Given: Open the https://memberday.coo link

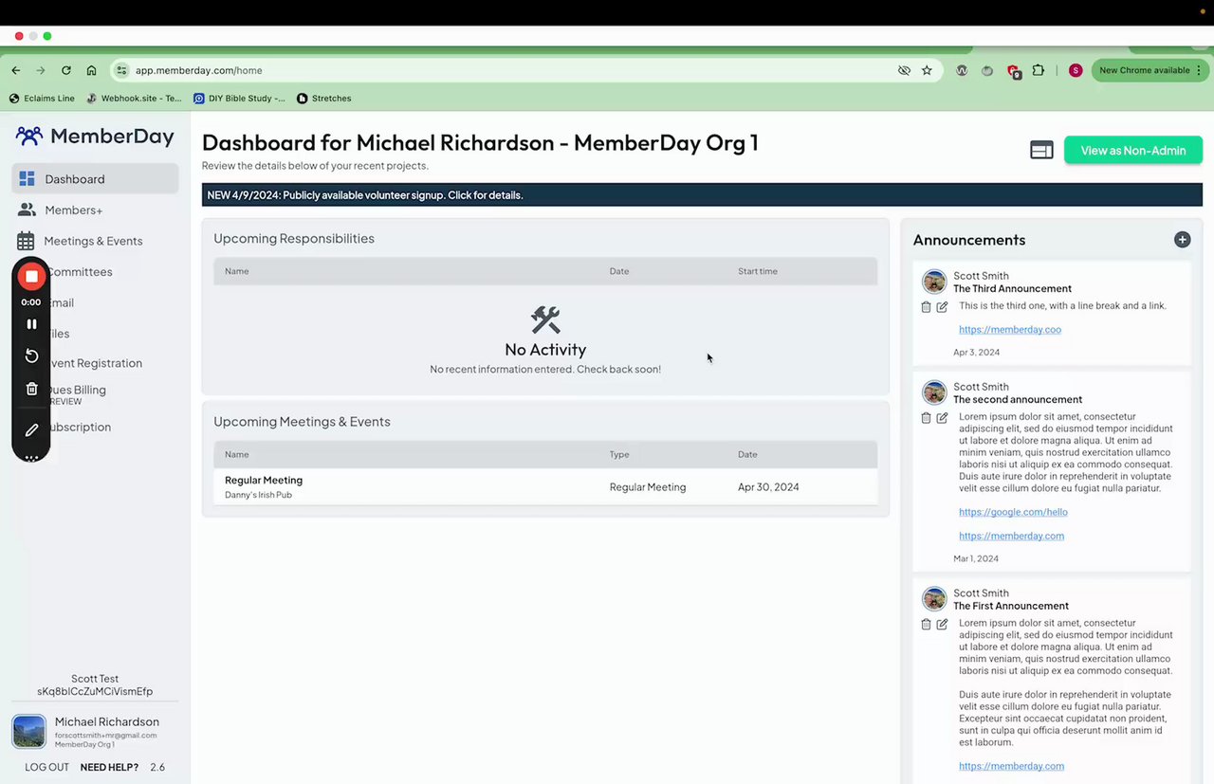Looking at the screenshot, I should (x=1010, y=330).
